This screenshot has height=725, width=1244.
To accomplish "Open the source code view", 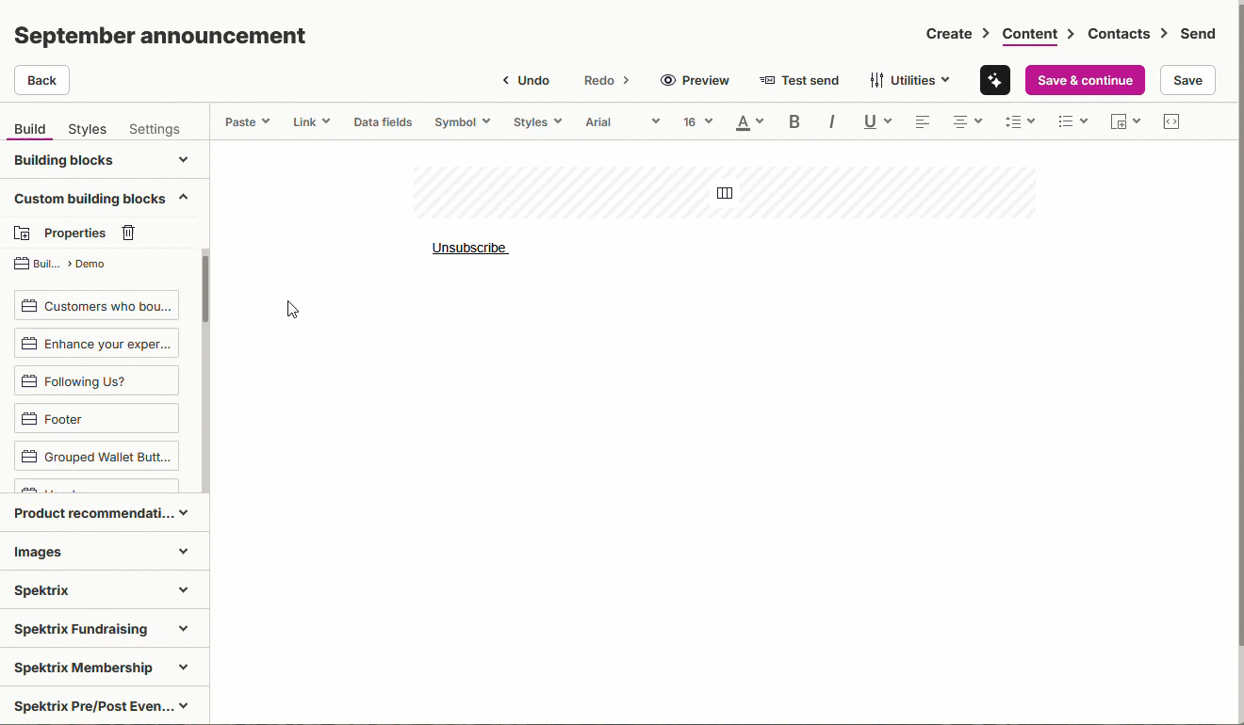I will click(x=1171, y=121).
